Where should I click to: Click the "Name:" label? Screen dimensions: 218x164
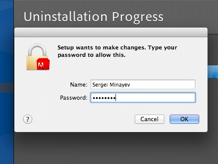coord(78,84)
